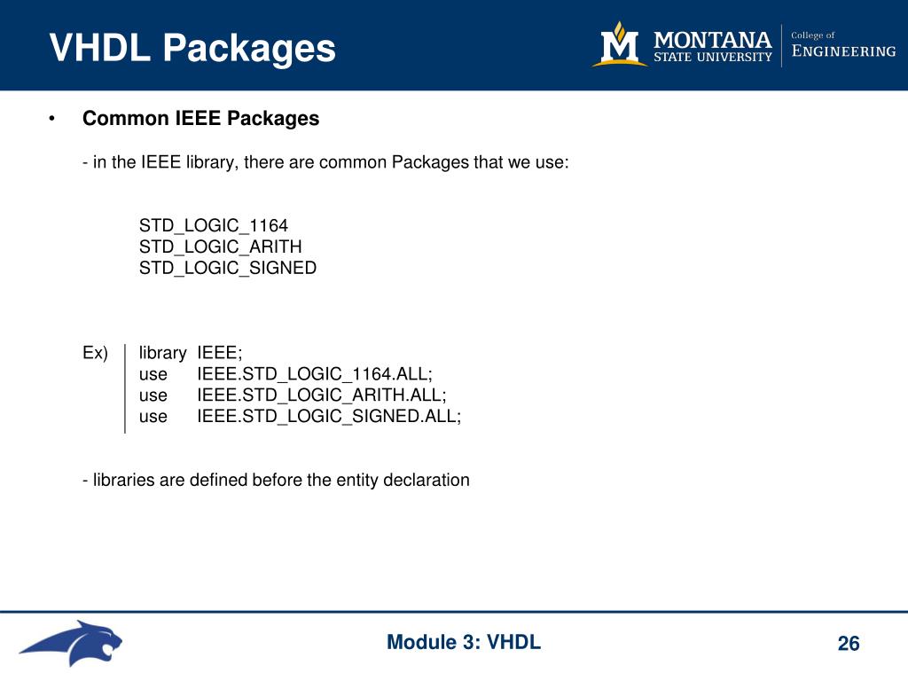Click the use IEEE.STD_LOGIC_ARITH.ALL; line
The height and width of the screenshot is (681, 908).
coord(293,395)
